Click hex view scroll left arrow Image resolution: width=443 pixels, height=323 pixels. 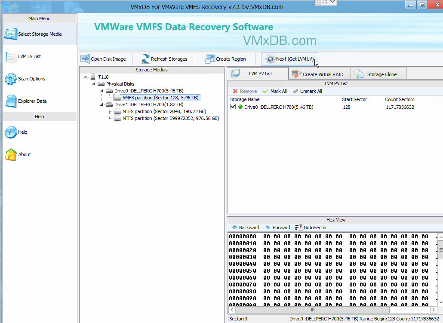point(232,310)
